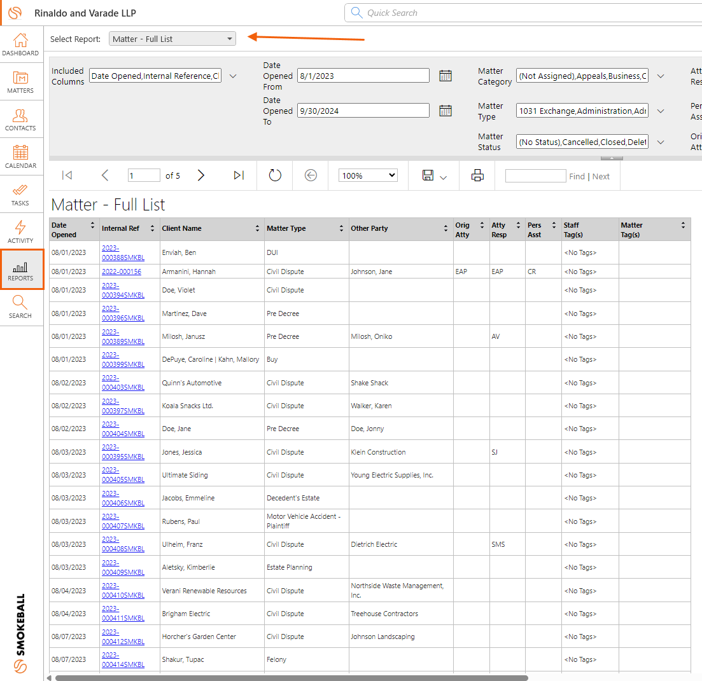Expand the Matter Category dropdown
The height and width of the screenshot is (681, 702).
[661, 76]
